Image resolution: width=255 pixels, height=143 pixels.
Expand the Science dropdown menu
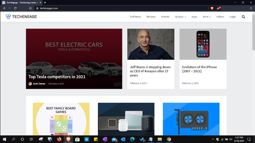tap(181, 17)
